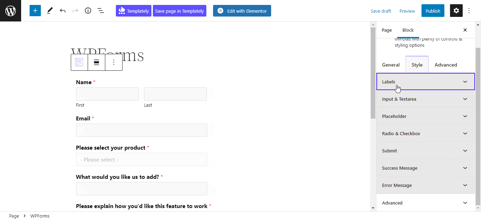Viewport: 481px width, 220px height.
Task: Click the canvas scrollbar down arrow
Action: 373,208
